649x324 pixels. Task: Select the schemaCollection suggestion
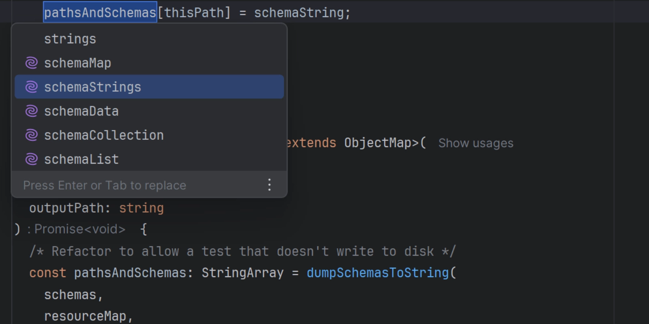(x=149, y=135)
